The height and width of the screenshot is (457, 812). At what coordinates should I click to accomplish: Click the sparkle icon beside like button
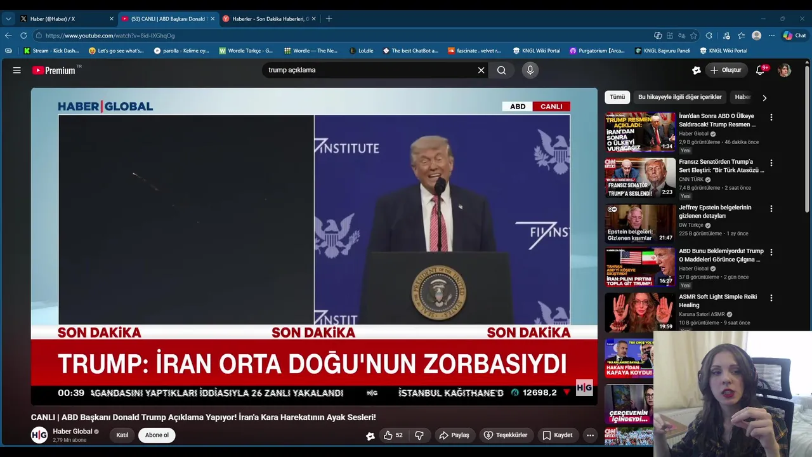tap(370, 435)
